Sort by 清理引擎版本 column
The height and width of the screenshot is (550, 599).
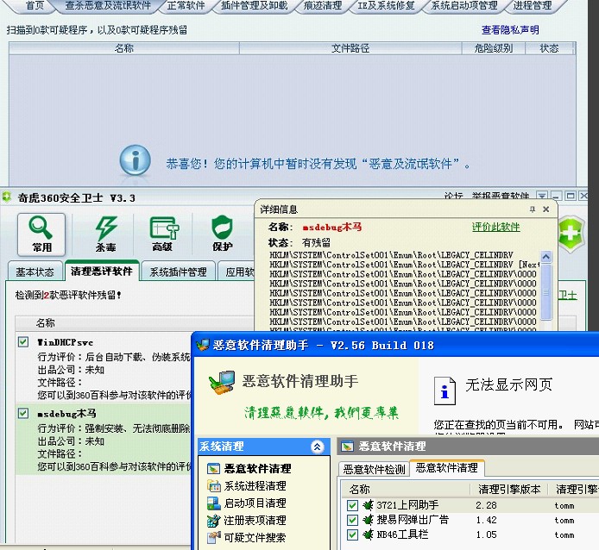click(x=509, y=489)
